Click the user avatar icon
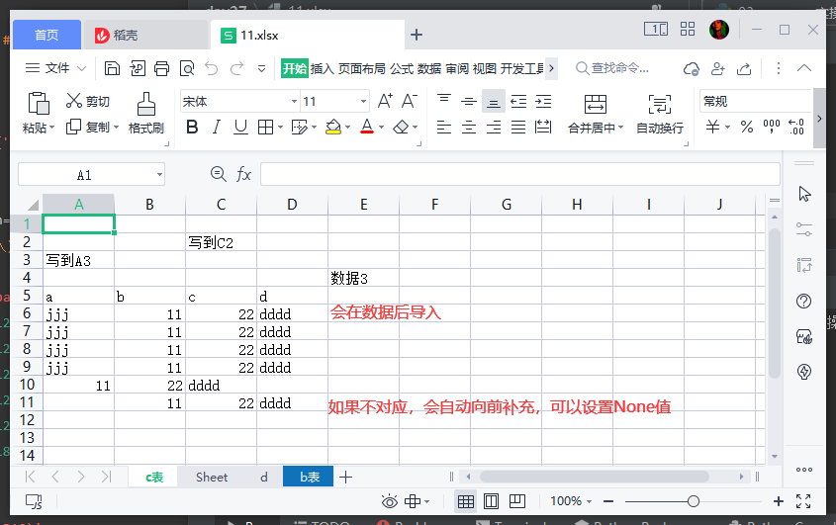 tap(718, 30)
